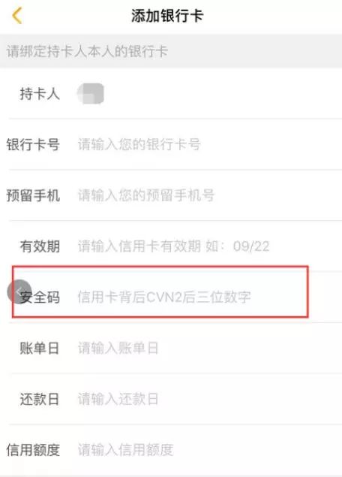The width and height of the screenshot is (342, 477).
Task: Tap the 预留手机 label
Action: (33, 195)
